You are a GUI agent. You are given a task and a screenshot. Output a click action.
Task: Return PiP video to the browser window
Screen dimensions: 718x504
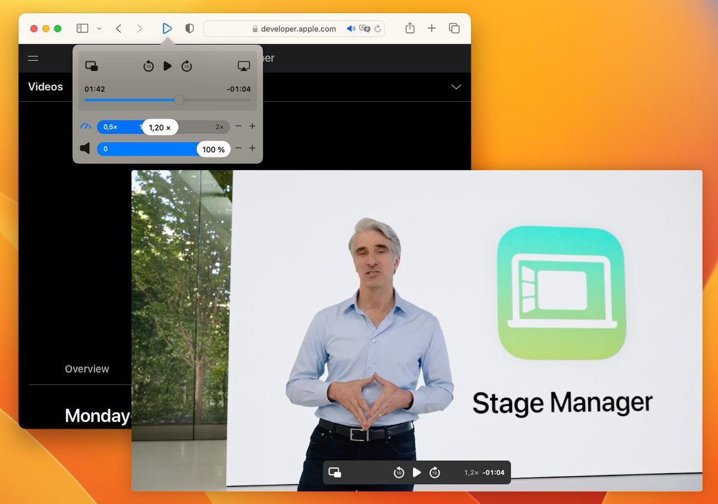point(335,473)
